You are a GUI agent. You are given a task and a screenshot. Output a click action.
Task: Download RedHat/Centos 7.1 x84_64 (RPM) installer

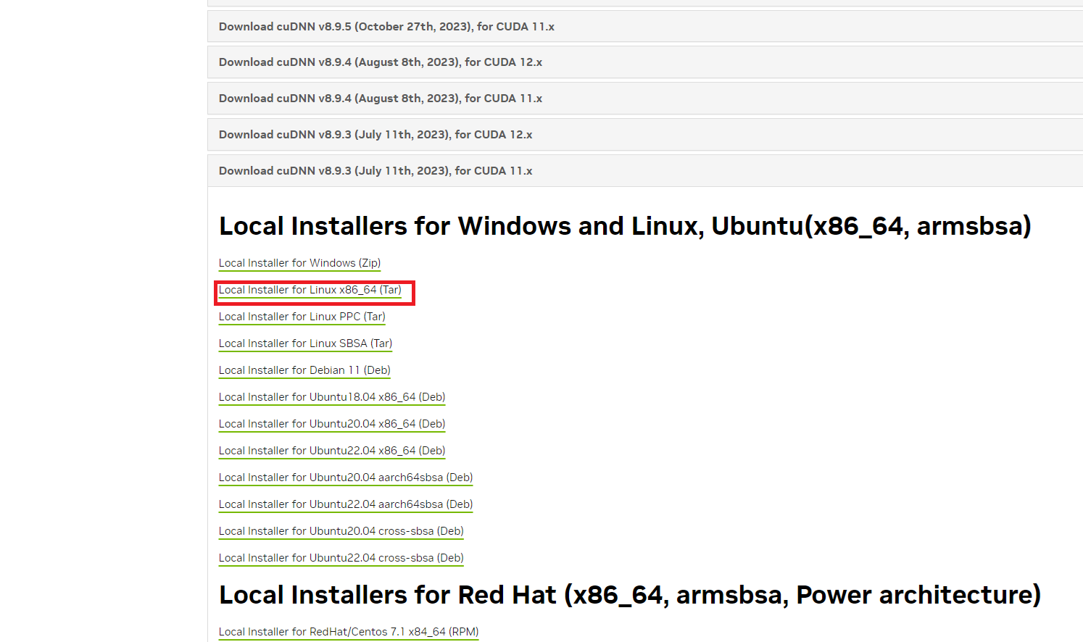coord(349,632)
